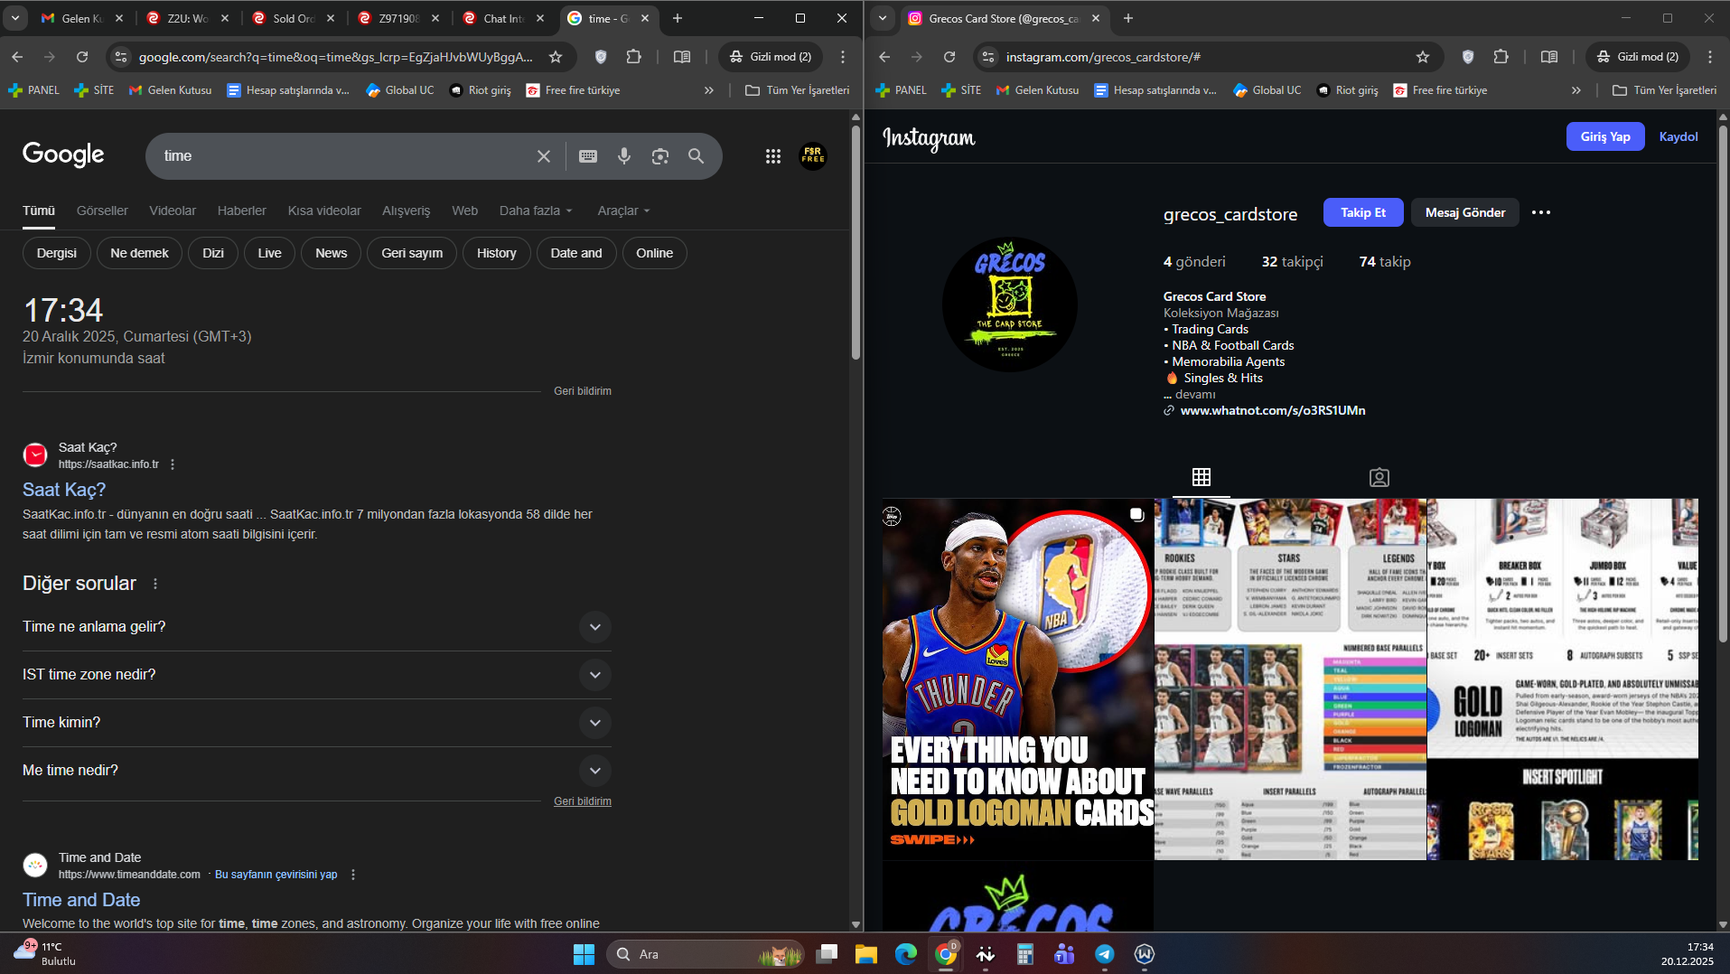The image size is (1730, 974).
Task: Open the Google account avatar menu
Action: [813, 156]
